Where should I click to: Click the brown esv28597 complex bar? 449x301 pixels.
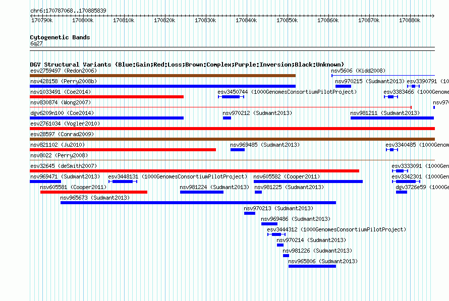[x=232, y=139]
